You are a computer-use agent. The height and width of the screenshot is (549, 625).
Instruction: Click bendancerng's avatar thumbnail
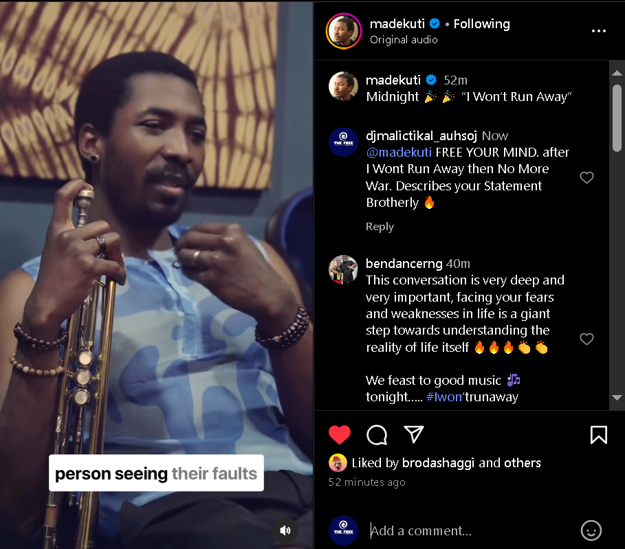[343, 270]
